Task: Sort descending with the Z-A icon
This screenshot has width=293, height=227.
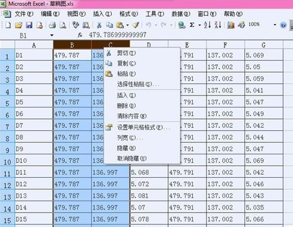Action: 218,25
